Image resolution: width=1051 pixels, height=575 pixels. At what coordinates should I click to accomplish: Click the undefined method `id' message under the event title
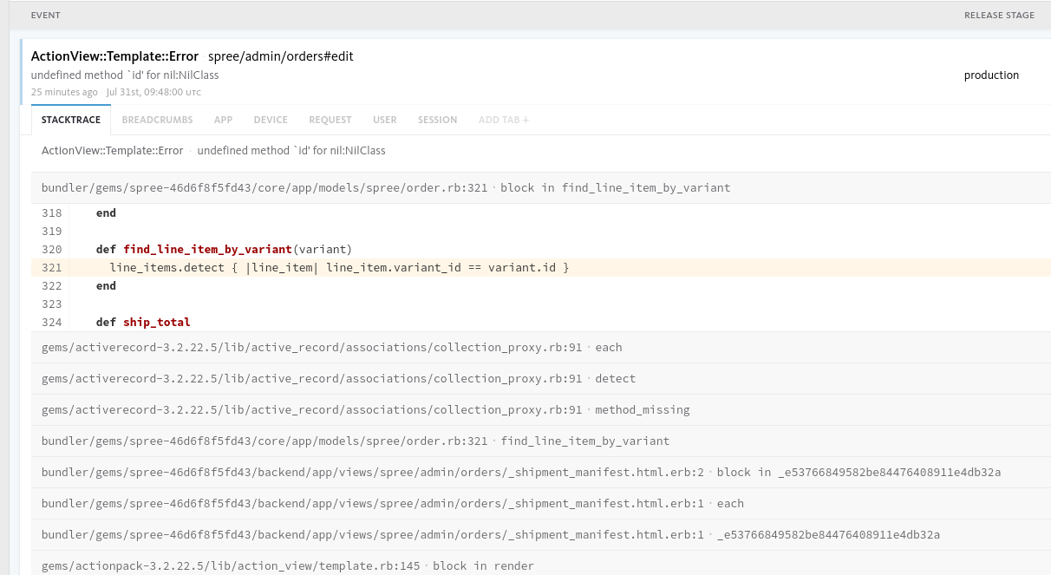(x=125, y=75)
